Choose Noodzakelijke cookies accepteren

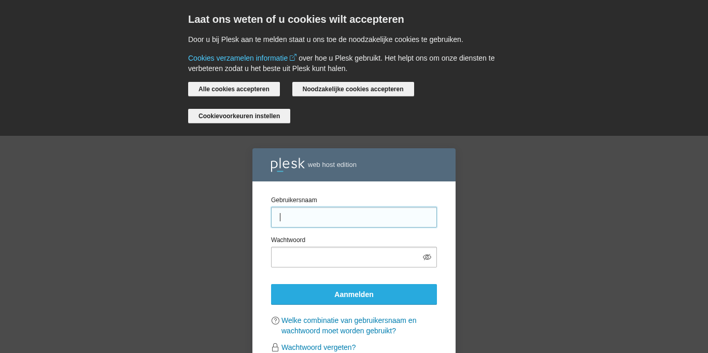coord(353,89)
